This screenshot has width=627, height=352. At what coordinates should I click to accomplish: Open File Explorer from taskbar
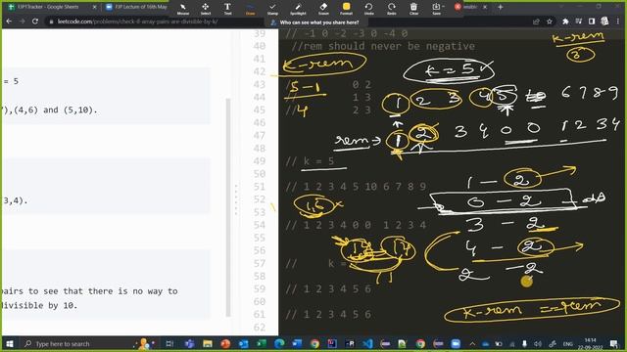208,343
